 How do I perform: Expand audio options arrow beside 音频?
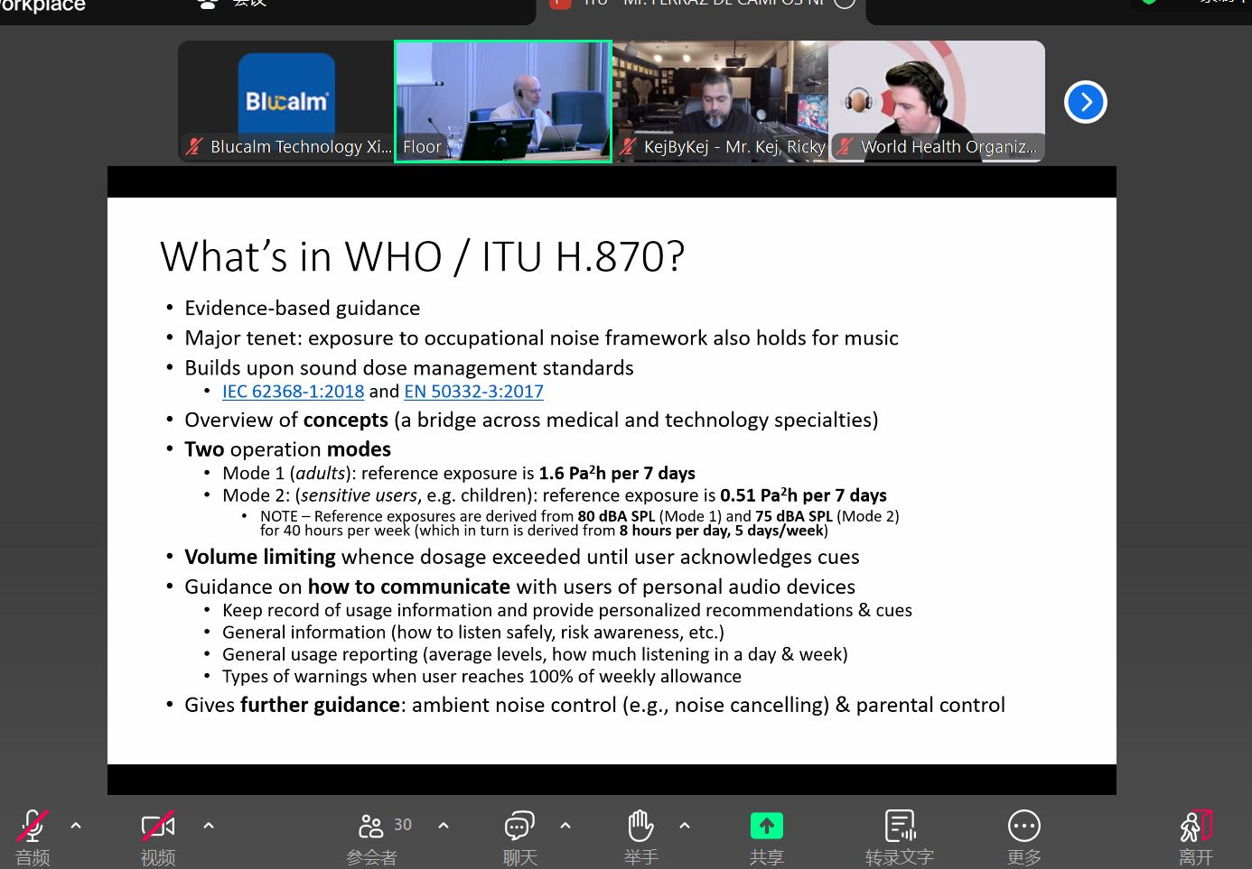(x=76, y=825)
